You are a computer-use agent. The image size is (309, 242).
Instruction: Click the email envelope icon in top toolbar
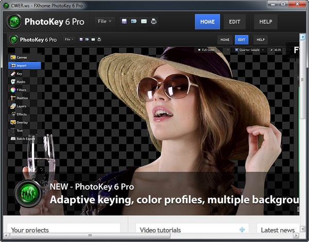click(144, 21)
